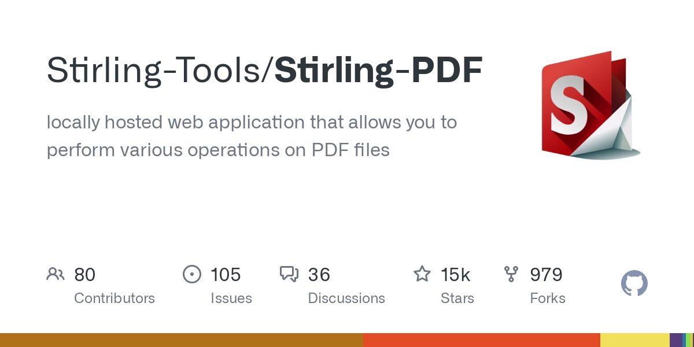Image resolution: width=694 pixels, height=347 pixels.
Task: Click the red language bar segment
Action: pyautogui.click(x=480, y=339)
